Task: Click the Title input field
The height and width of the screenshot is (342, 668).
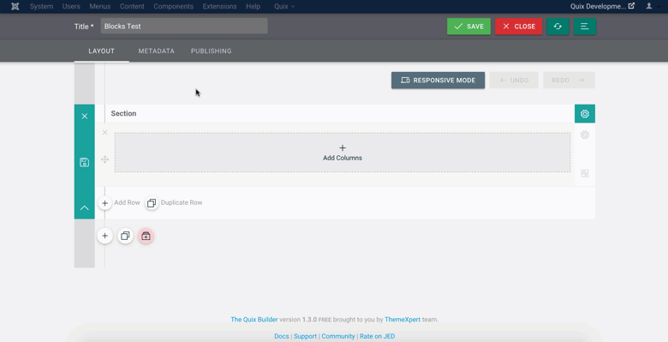Action: tap(184, 26)
